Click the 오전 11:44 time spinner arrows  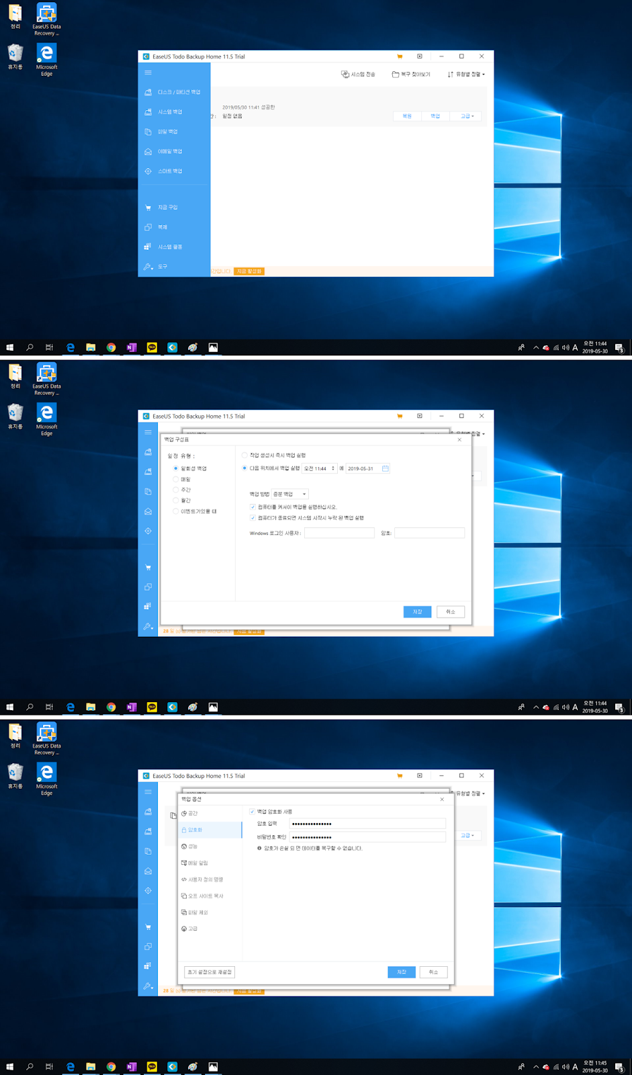tap(333, 468)
